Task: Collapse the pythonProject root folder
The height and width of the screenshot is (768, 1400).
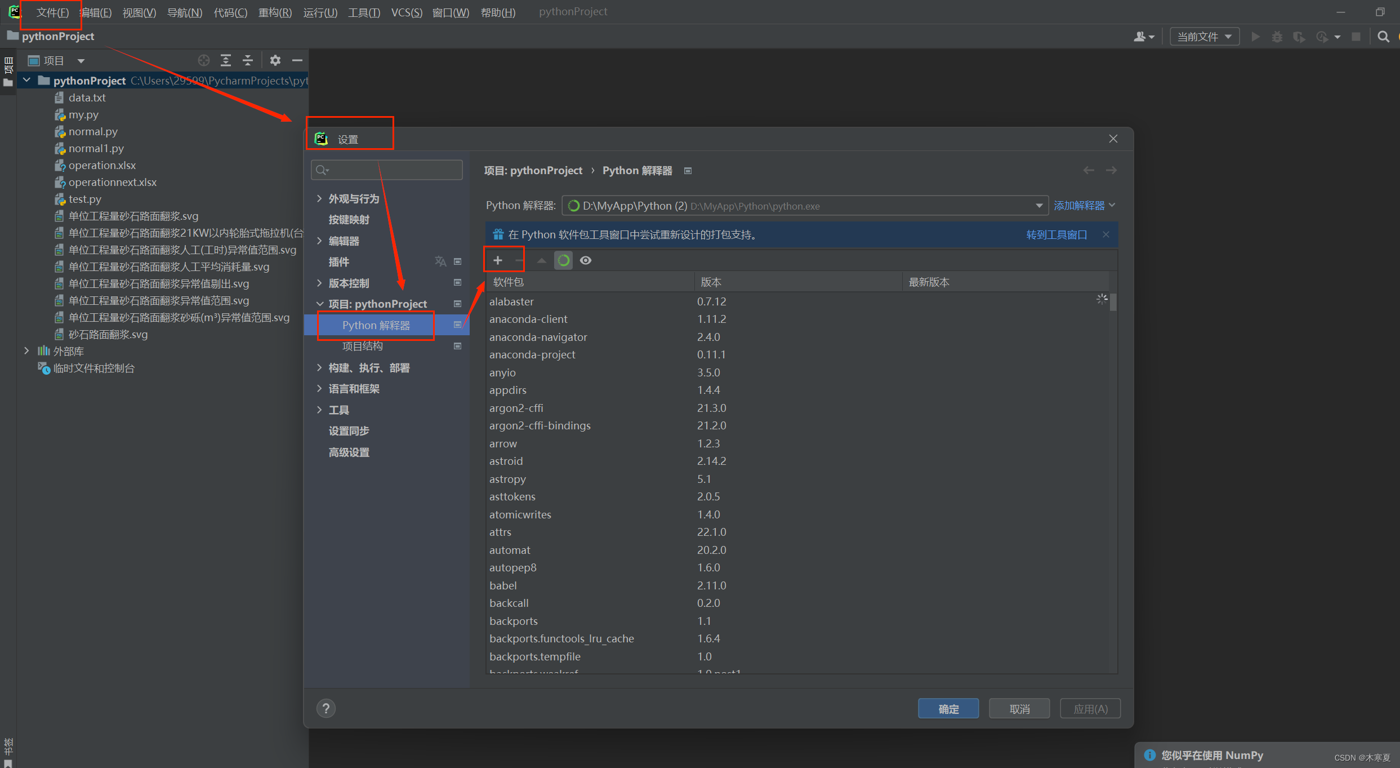Action: (26, 80)
